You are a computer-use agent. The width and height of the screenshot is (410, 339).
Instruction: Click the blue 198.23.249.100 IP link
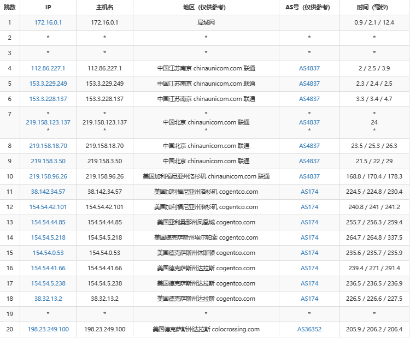tap(48, 329)
